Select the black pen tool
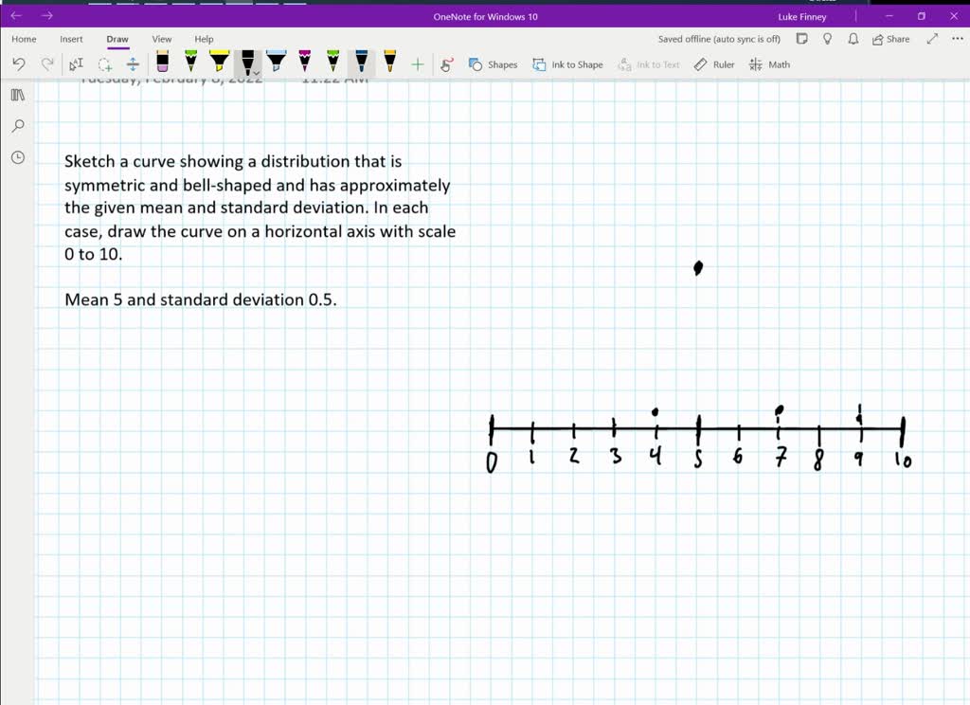Image resolution: width=970 pixels, height=705 pixels. coord(247,63)
